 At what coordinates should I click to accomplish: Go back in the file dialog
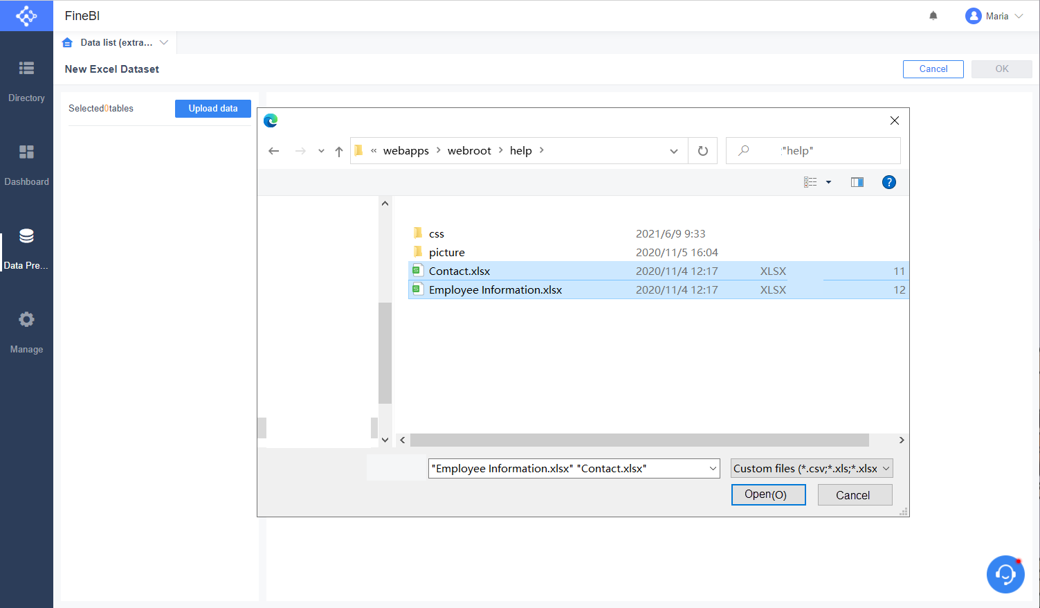coord(274,151)
